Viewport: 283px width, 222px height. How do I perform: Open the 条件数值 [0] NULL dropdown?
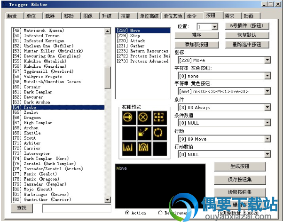click(x=267, y=123)
